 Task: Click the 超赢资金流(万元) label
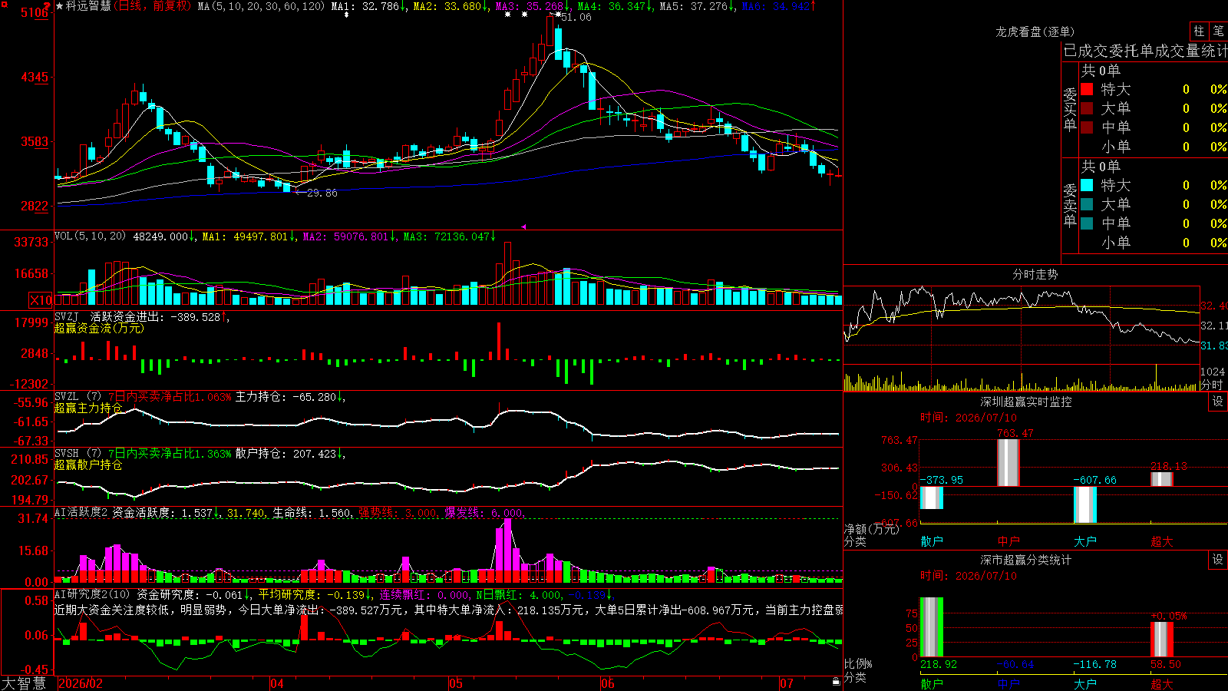point(99,328)
